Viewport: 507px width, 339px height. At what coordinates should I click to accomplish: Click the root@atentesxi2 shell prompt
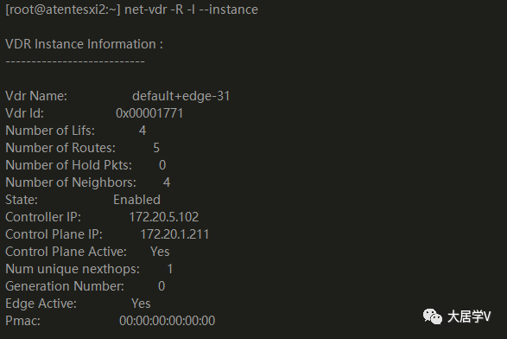point(63,10)
